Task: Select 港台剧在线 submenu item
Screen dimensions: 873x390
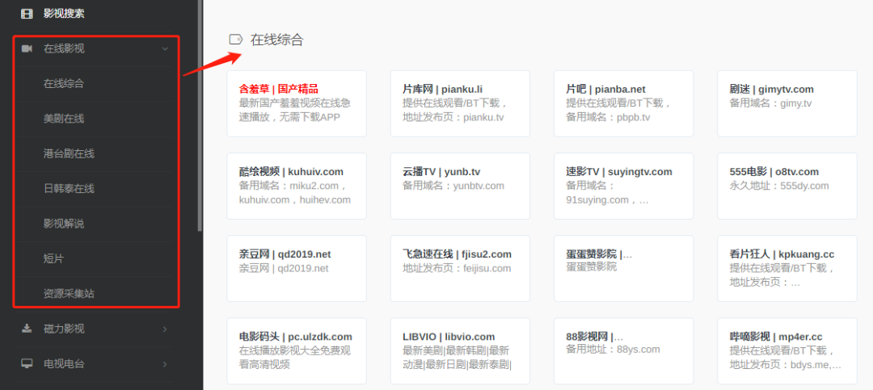Action: coord(69,154)
